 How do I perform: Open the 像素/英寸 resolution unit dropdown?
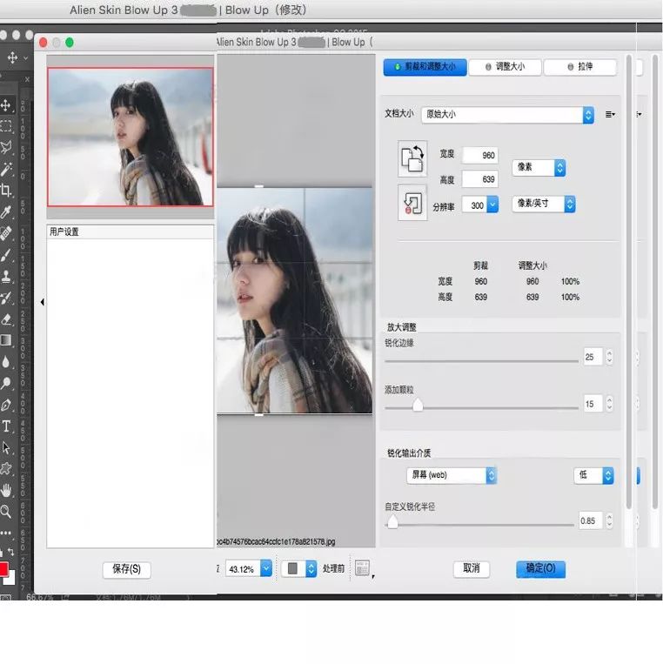pyautogui.click(x=543, y=205)
